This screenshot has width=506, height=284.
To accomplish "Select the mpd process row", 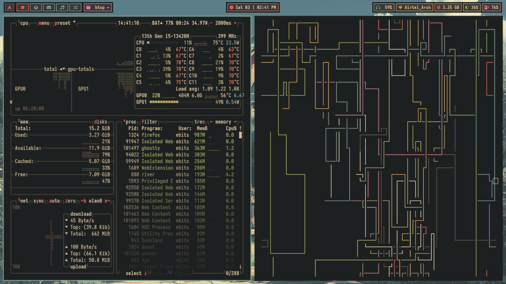I will (181, 260).
